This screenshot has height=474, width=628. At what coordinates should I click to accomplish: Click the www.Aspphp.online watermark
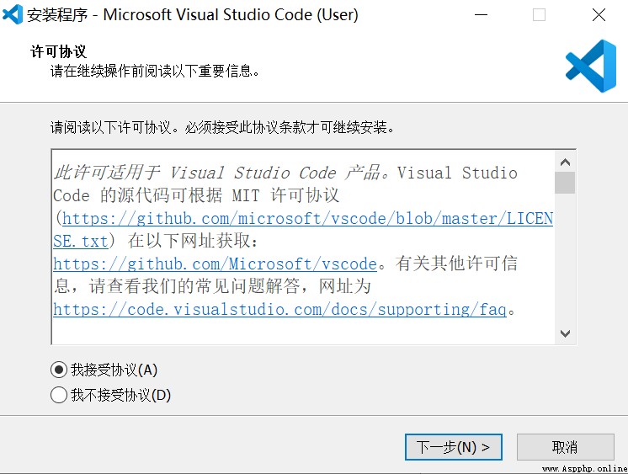tap(584, 468)
